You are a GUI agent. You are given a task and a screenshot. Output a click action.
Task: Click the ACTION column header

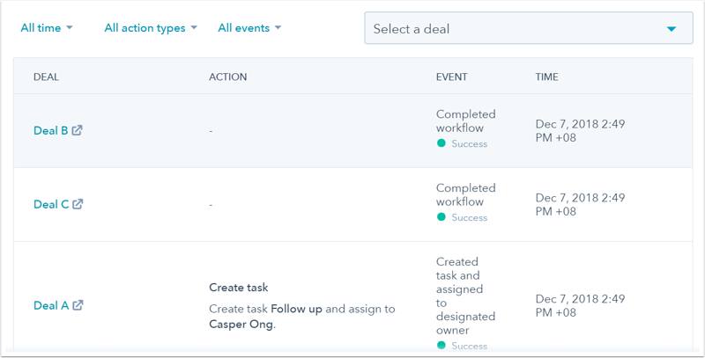pyautogui.click(x=227, y=77)
